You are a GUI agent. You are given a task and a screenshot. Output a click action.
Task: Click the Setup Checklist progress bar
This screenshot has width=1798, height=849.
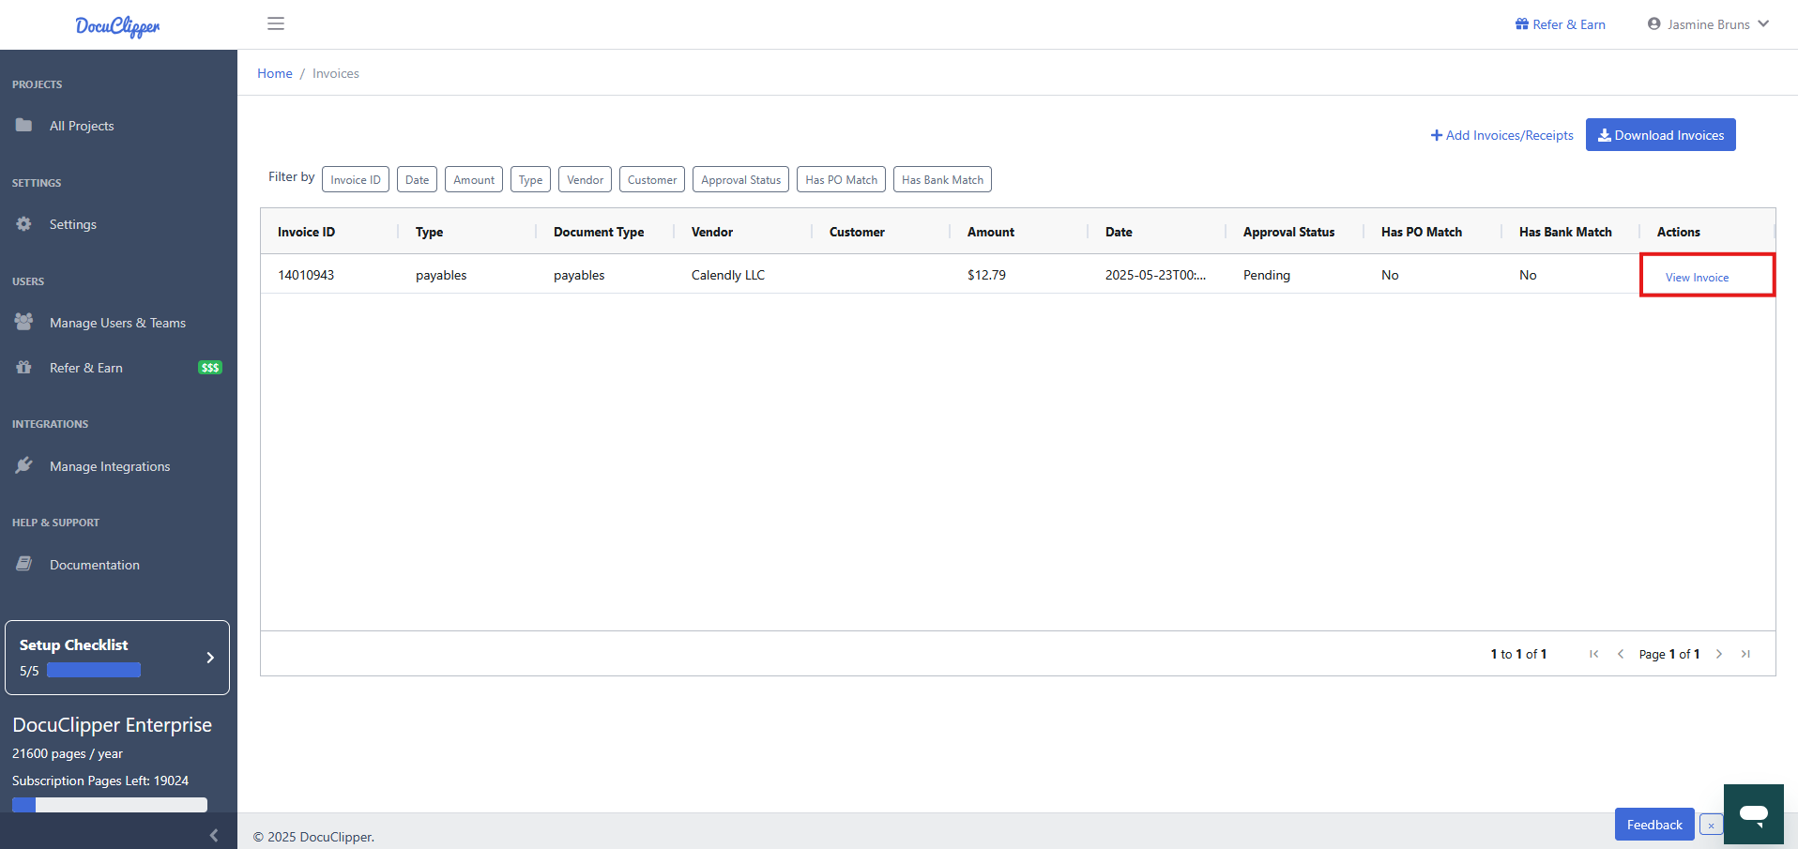(93, 670)
